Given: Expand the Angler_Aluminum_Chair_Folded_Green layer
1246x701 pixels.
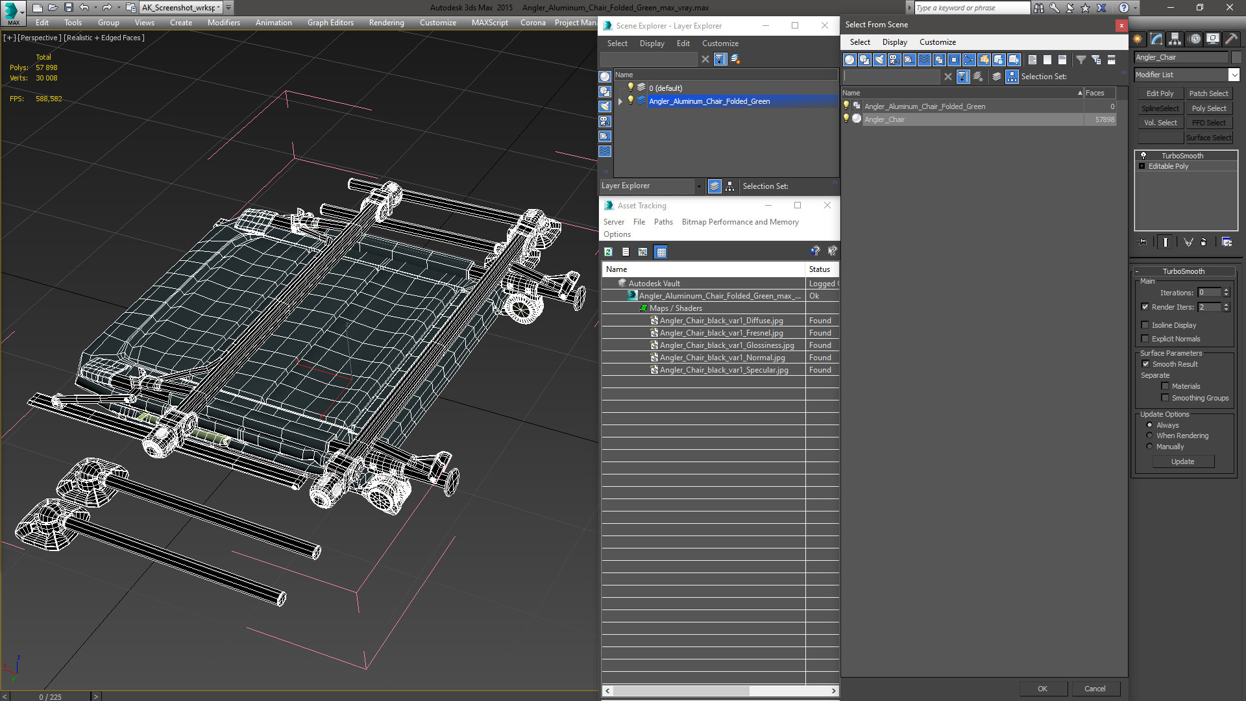Looking at the screenshot, I should click(620, 101).
